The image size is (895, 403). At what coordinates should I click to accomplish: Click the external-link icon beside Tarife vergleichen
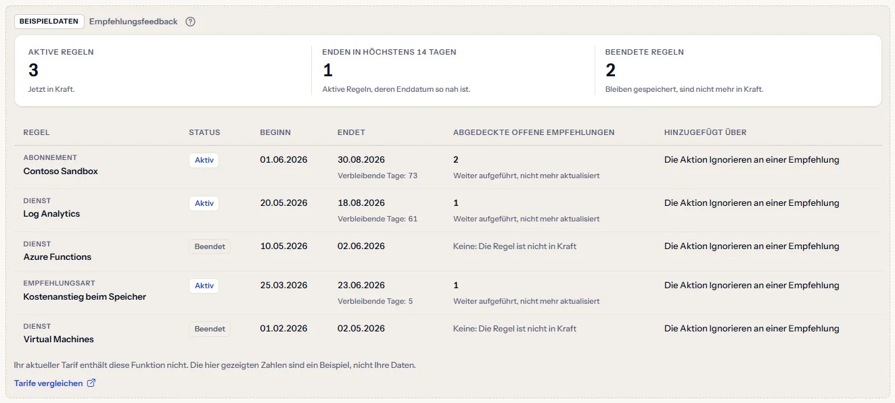[91, 383]
